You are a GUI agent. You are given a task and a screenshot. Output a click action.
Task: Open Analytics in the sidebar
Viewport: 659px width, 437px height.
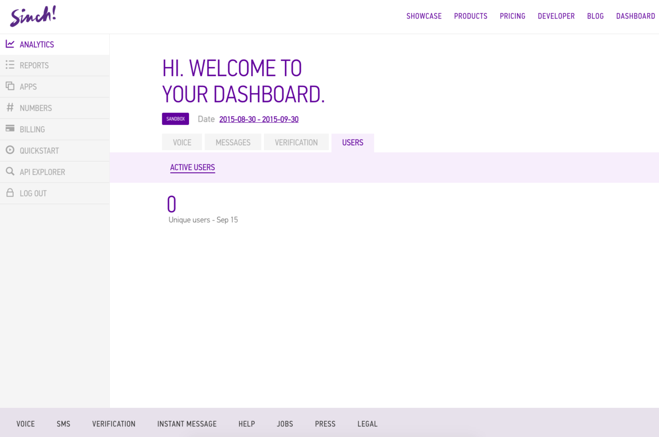pos(54,44)
